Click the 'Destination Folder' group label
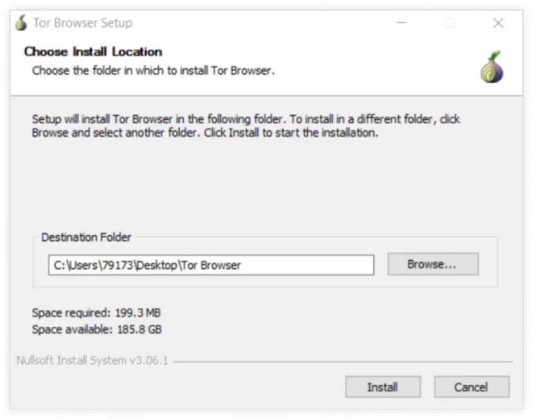The image size is (533, 419). [86, 237]
